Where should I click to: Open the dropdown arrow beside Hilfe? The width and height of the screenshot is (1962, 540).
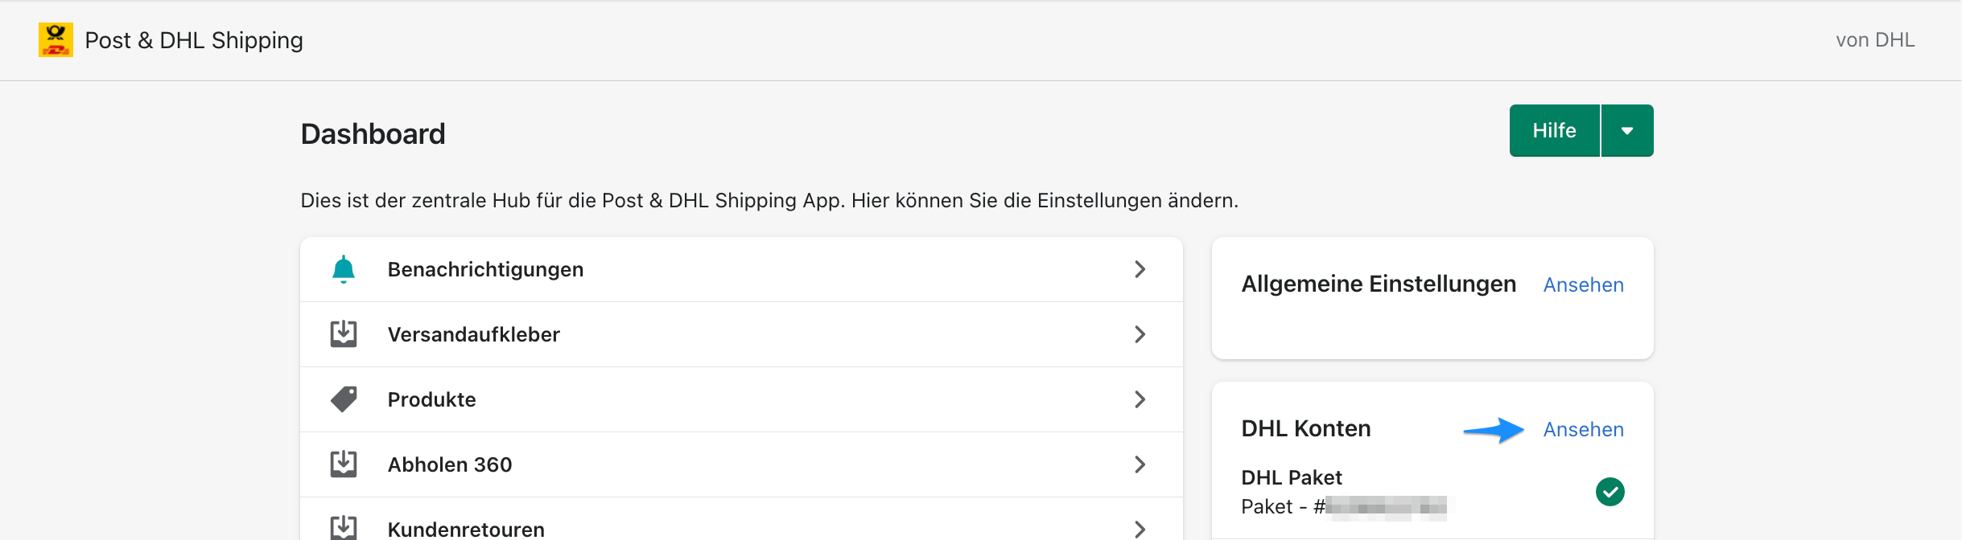(1627, 130)
